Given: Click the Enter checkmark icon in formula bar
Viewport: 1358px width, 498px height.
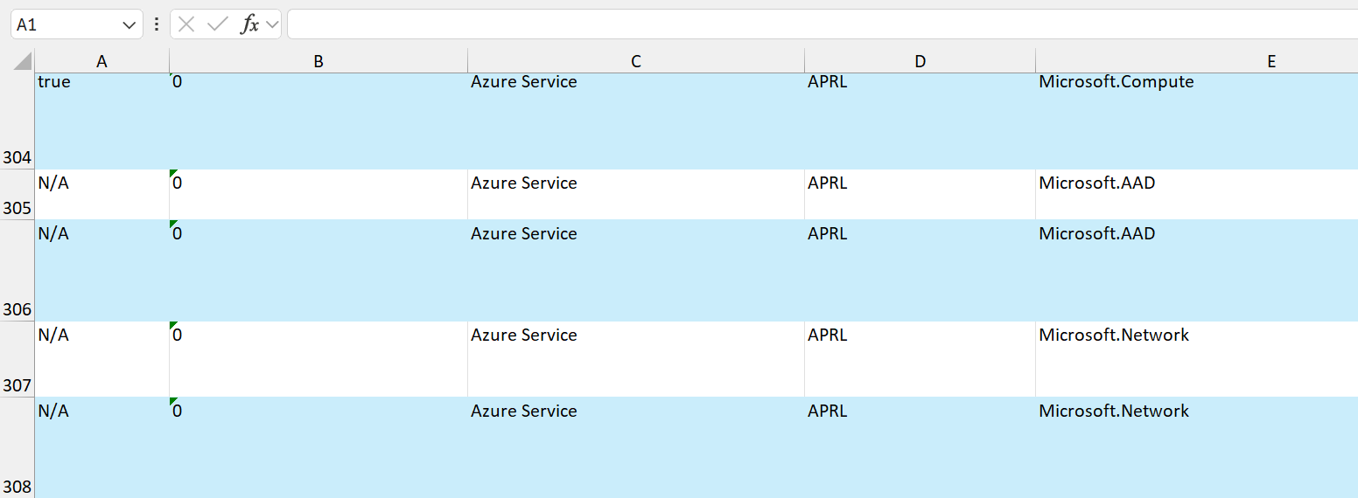Looking at the screenshot, I should [217, 24].
